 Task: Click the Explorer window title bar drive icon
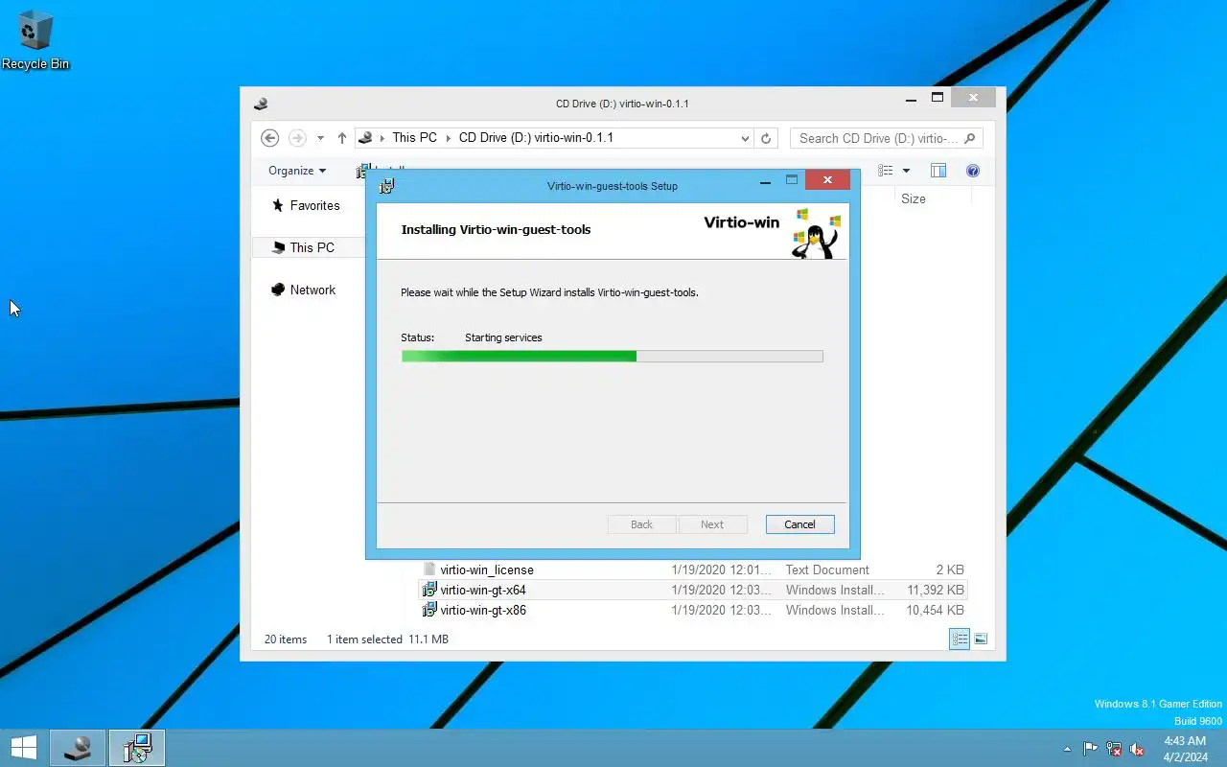(x=260, y=104)
